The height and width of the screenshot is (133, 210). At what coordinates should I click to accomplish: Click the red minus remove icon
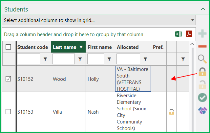pos(202,46)
